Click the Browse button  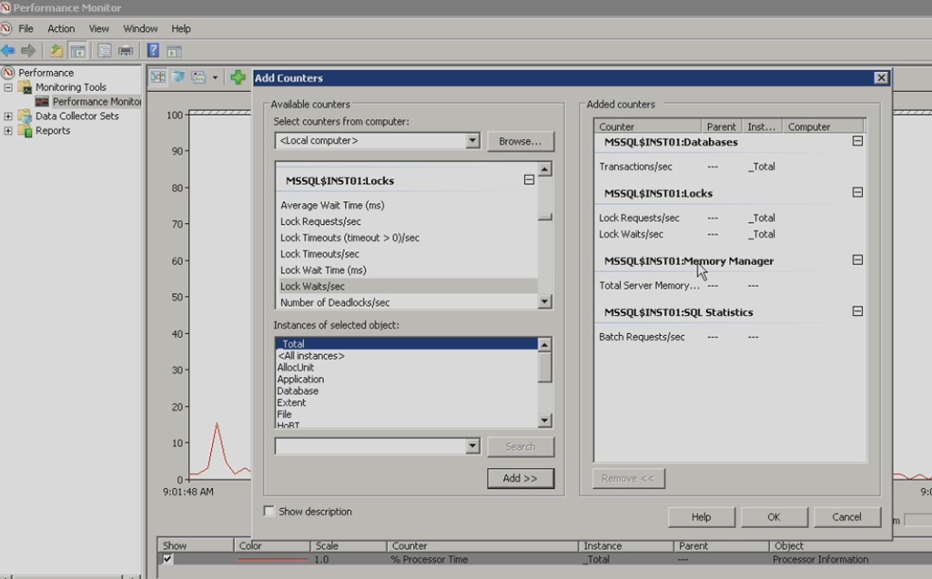(x=520, y=141)
